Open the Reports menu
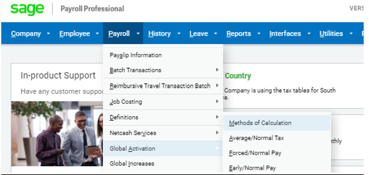 point(239,33)
